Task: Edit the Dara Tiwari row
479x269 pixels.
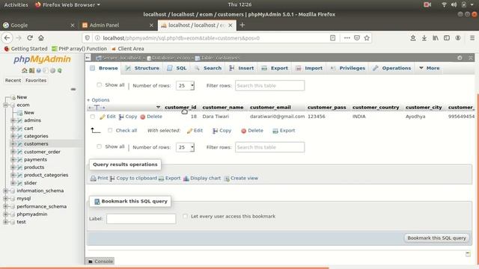Action: [x=108, y=117]
